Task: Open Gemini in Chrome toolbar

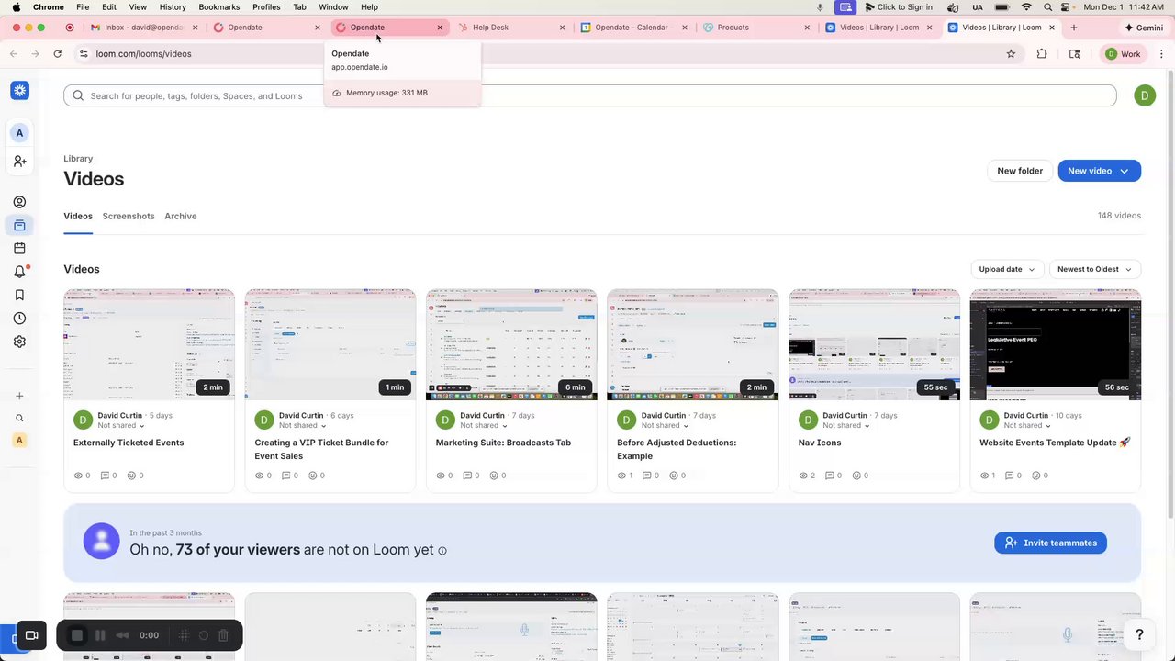Action: pyautogui.click(x=1143, y=28)
